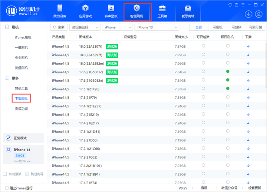Viewport: 267px width, 192px height.
Task: Click the 256GB storage badge
Action: (x=20, y=155)
